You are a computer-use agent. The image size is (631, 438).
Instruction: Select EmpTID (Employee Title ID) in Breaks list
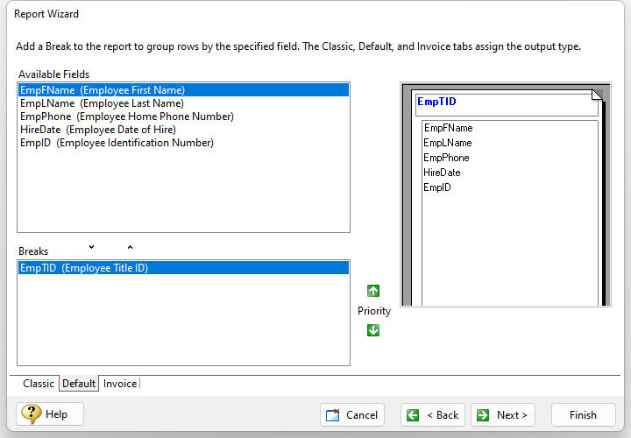[x=183, y=268]
